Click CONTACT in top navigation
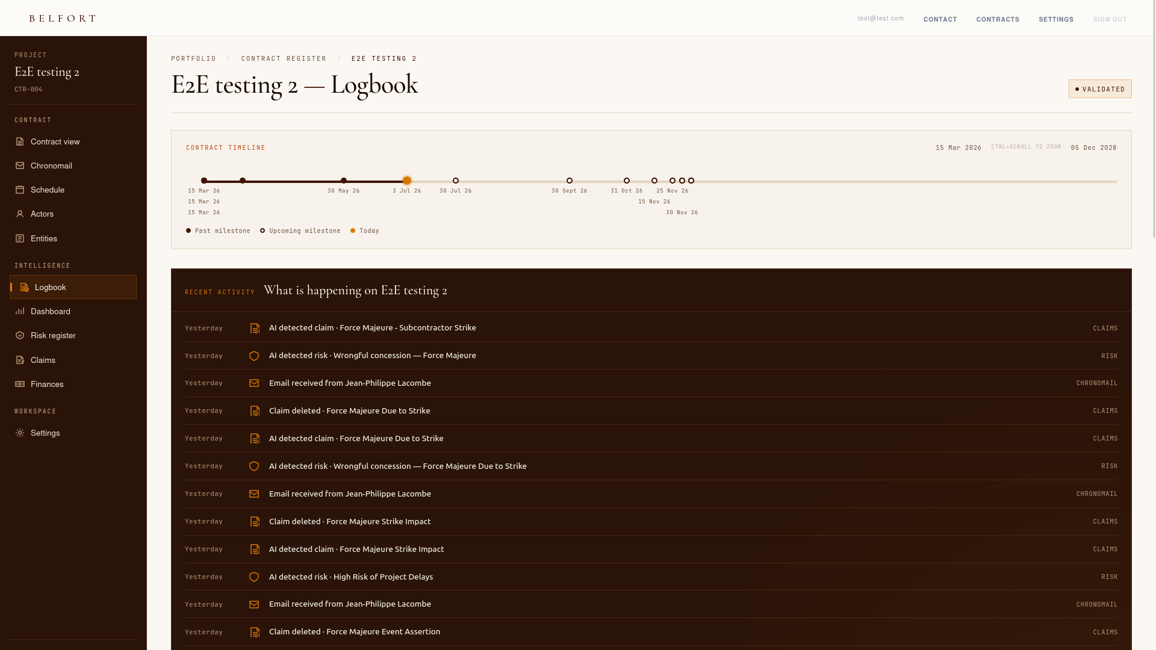 (940, 19)
